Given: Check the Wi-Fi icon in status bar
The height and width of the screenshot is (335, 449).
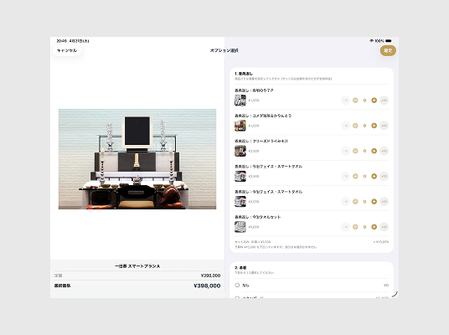Looking at the screenshot, I should [371, 41].
